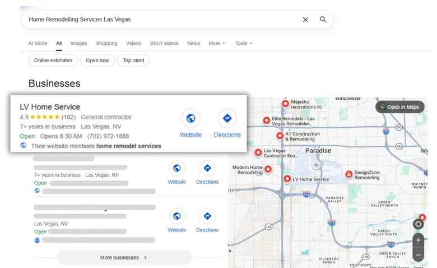The image size is (437, 268).
Task: Open the News tab
Action: click(x=193, y=43)
